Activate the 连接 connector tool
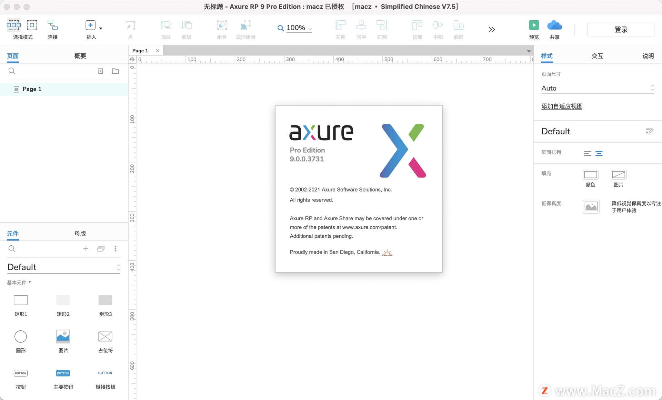The width and height of the screenshot is (662, 400). [52, 25]
